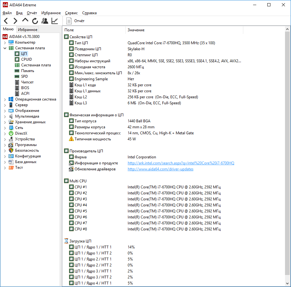Click the CPUID chip icon
Image resolution: width=291 pixels, height=287 pixels.
pyautogui.click(x=17, y=59)
